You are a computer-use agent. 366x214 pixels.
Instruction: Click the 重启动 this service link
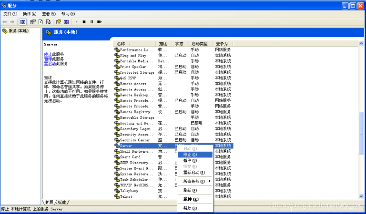tap(50, 64)
